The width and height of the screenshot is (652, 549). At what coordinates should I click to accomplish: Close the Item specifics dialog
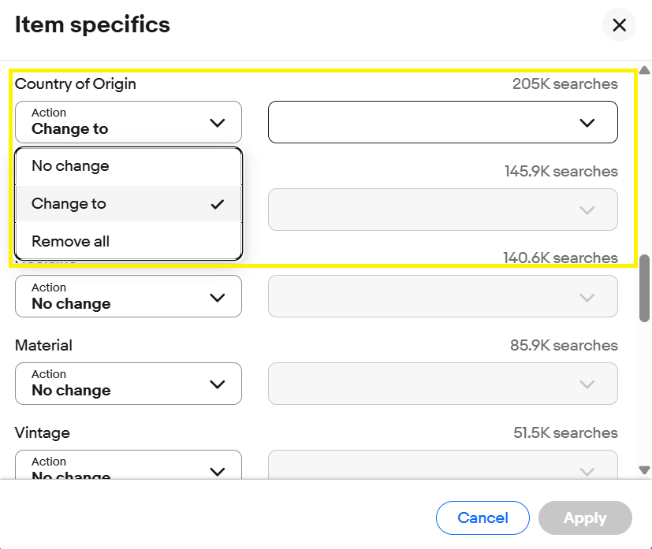click(x=619, y=25)
